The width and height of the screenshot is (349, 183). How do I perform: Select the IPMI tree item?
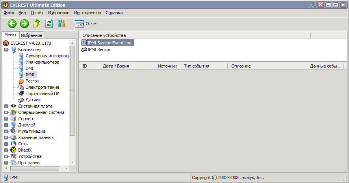pos(30,75)
